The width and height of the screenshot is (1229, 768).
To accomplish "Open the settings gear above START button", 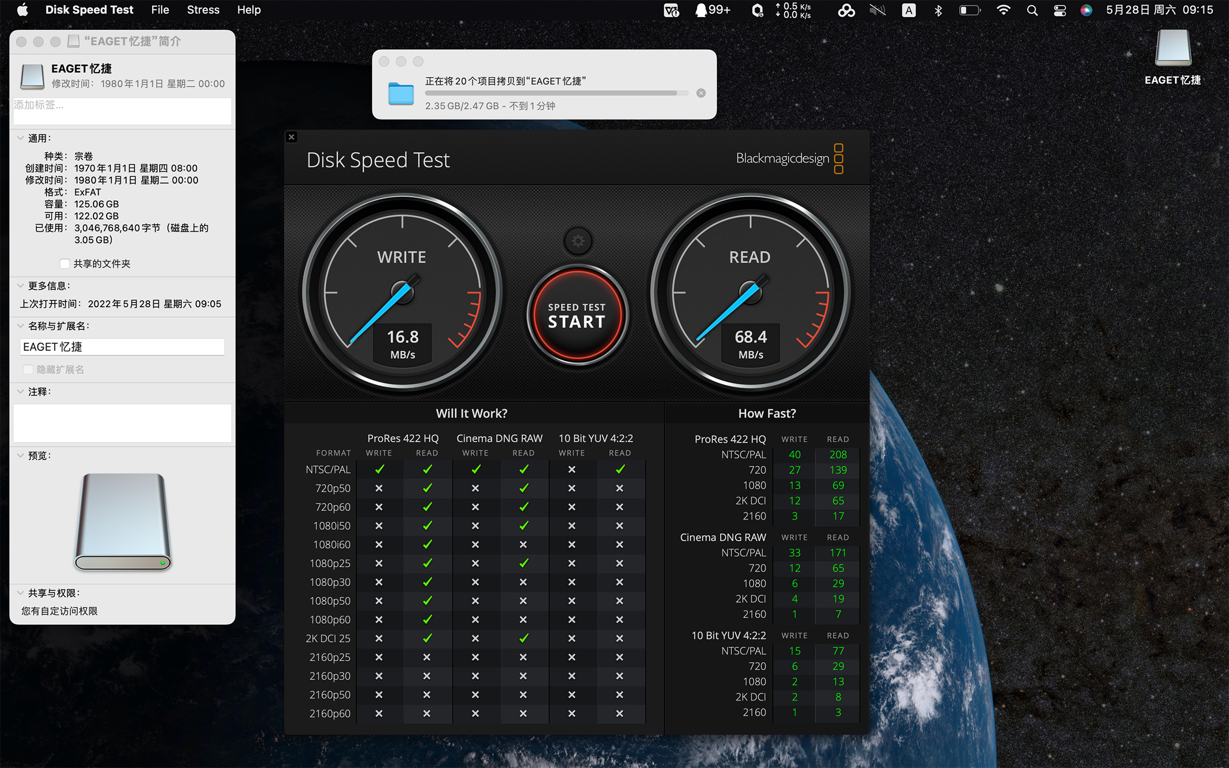I will 578,241.
